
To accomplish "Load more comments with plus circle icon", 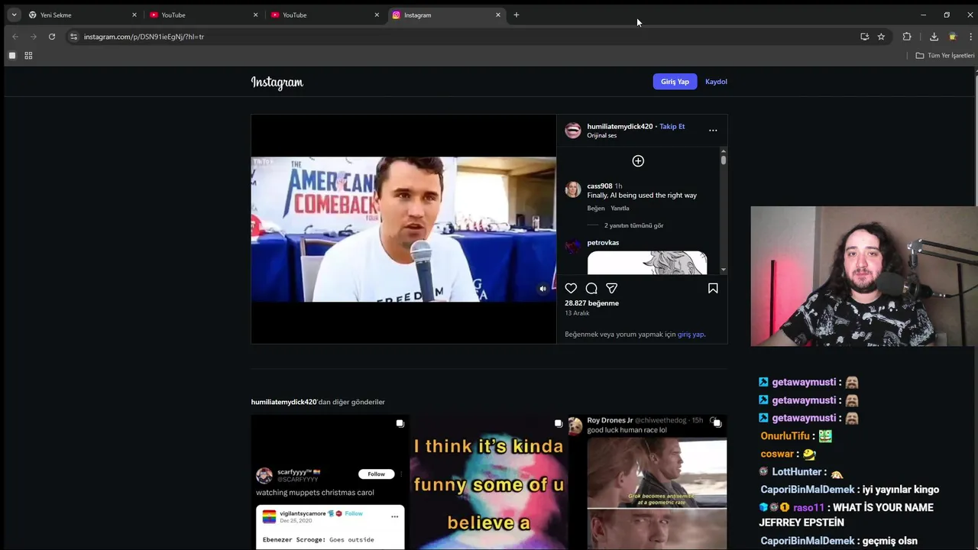I will 638,161.
